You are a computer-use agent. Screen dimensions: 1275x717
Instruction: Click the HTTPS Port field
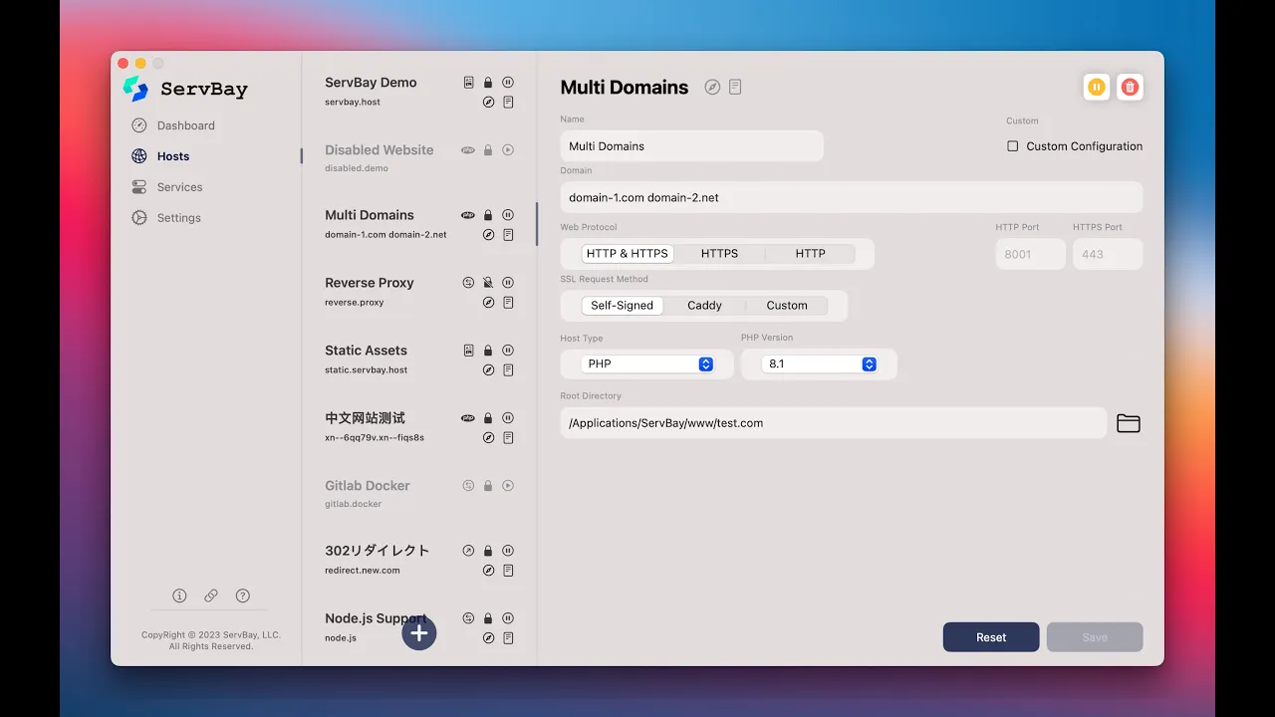pos(1108,254)
